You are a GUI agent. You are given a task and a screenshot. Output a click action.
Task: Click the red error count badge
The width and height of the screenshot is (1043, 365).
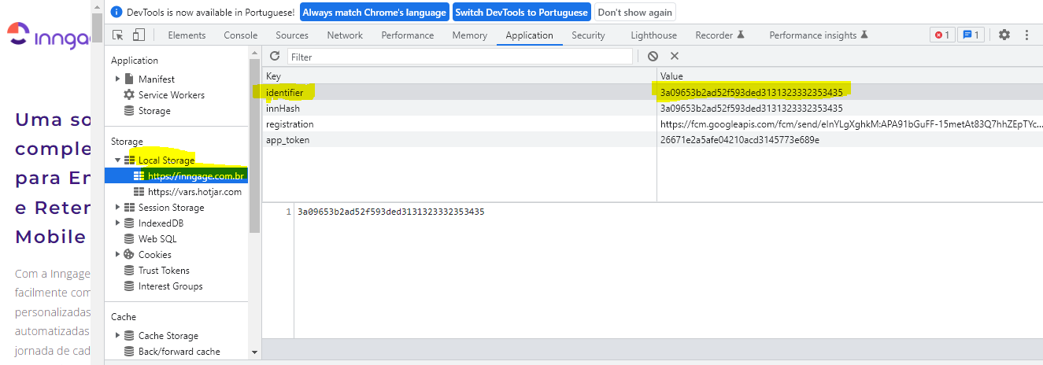[x=941, y=35]
